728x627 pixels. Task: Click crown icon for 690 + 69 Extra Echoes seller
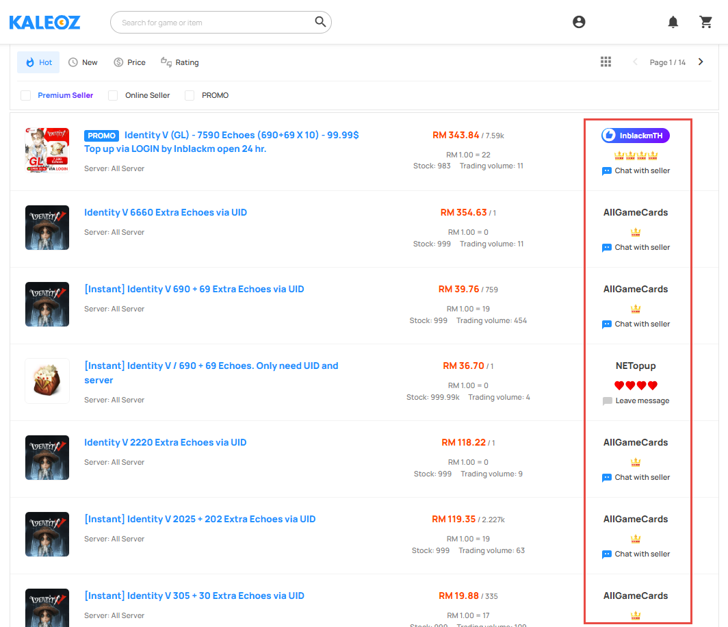pyautogui.click(x=636, y=309)
